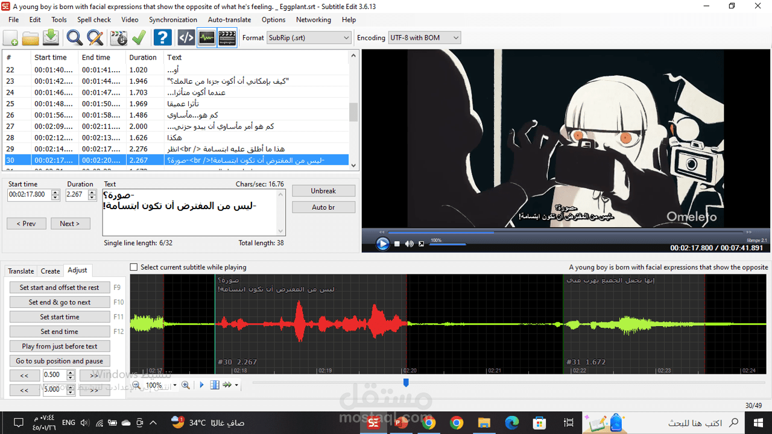Click the subtitle text edit box
This screenshot has height=434, width=772.
point(194,212)
